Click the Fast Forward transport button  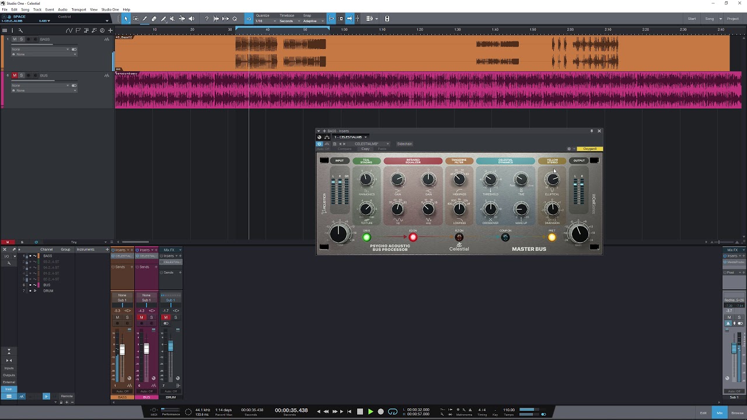coord(334,411)
